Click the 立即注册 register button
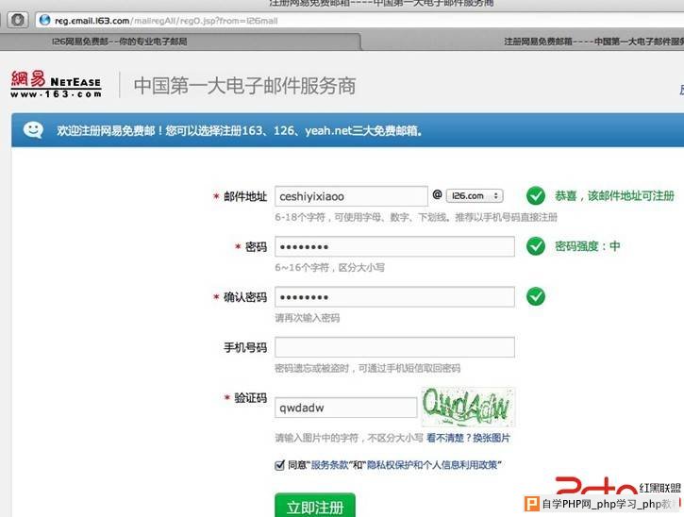This screenshot has width=684, height=517. click(x=315, y=506)
